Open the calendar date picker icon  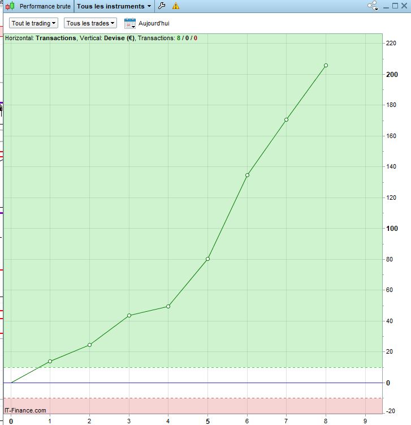[x=130, y=23]
